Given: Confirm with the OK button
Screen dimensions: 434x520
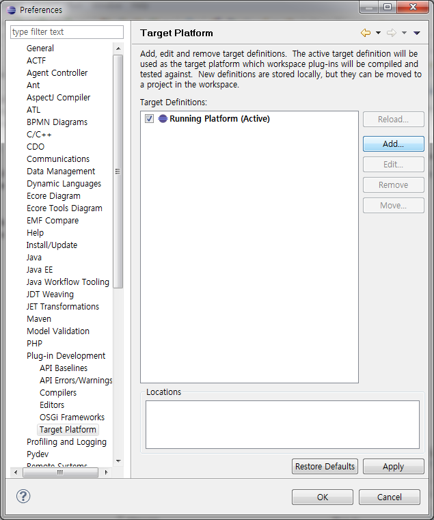Looking at the screenshot, I should 323,497.
